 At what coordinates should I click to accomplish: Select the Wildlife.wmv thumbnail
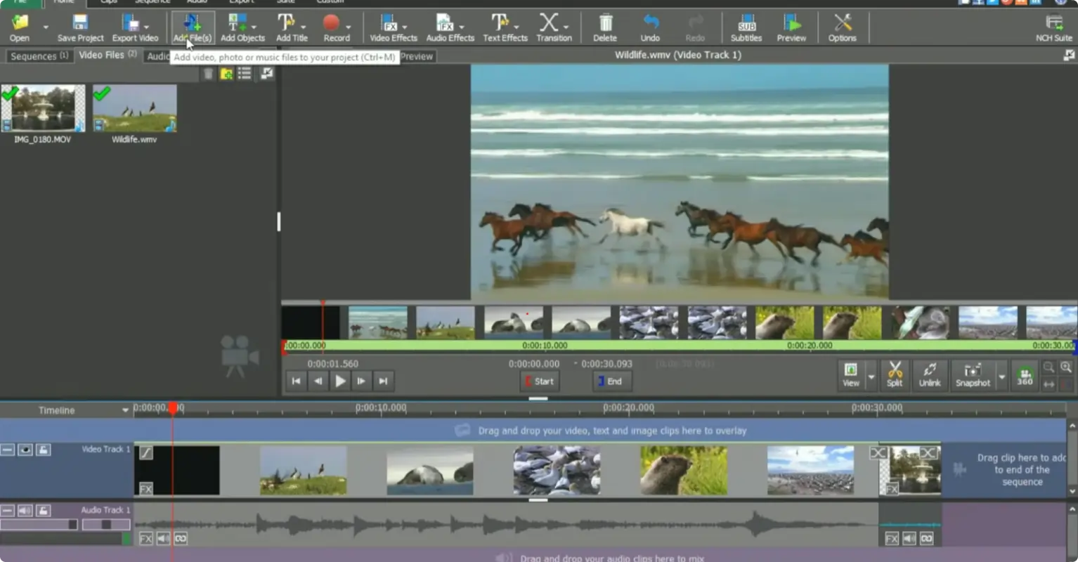tap(135, 107)
